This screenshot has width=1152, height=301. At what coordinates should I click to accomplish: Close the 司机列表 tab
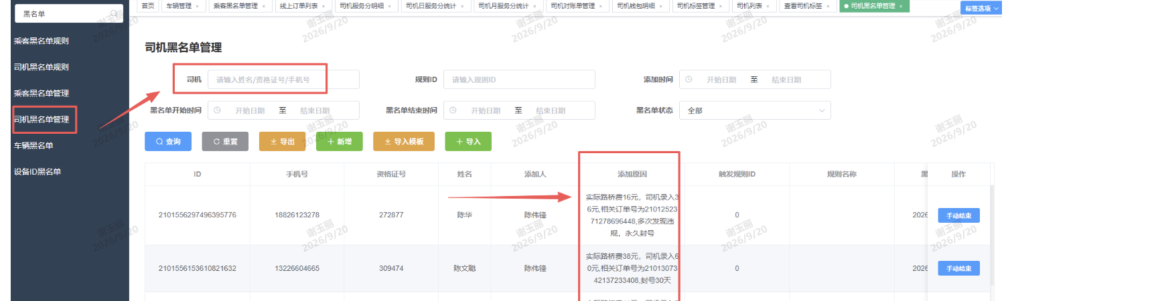768,6
